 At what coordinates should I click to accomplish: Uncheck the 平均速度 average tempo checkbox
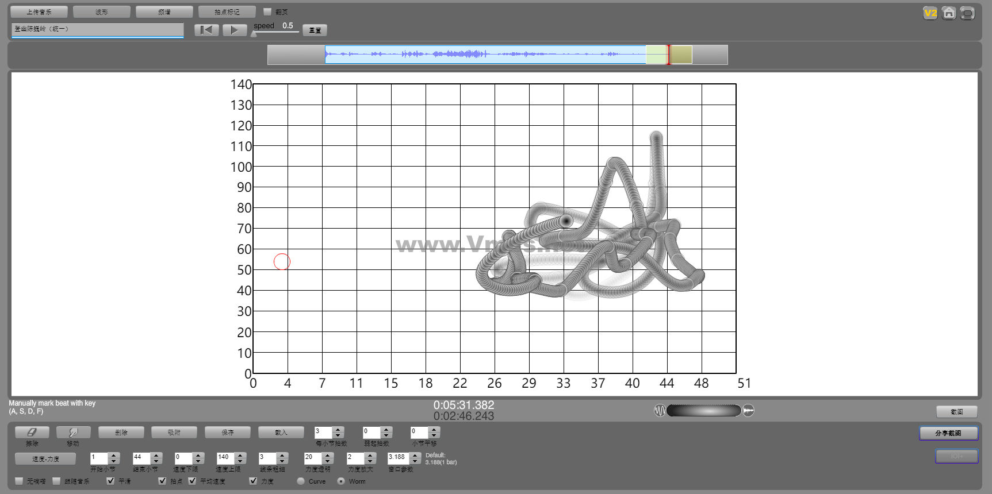(192, 481)
